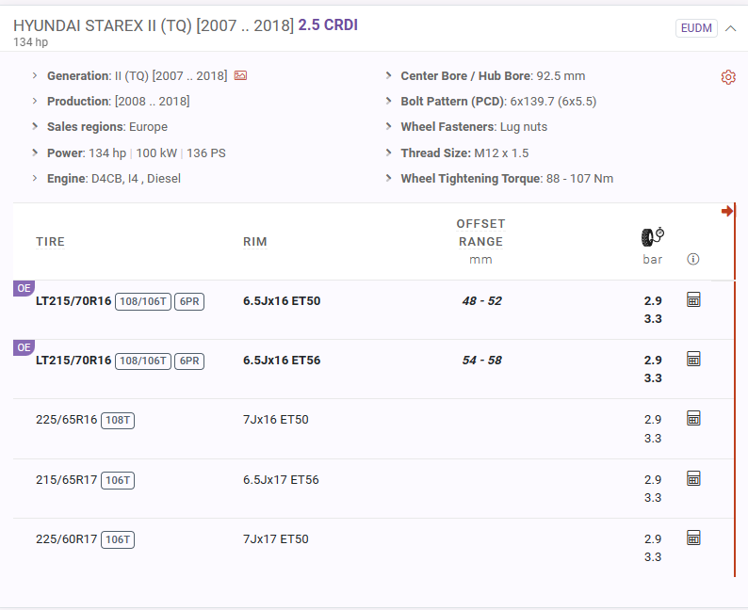
Task: Click OE tag on 6.5Jx16 ET50 row
Action: [24, 288]
